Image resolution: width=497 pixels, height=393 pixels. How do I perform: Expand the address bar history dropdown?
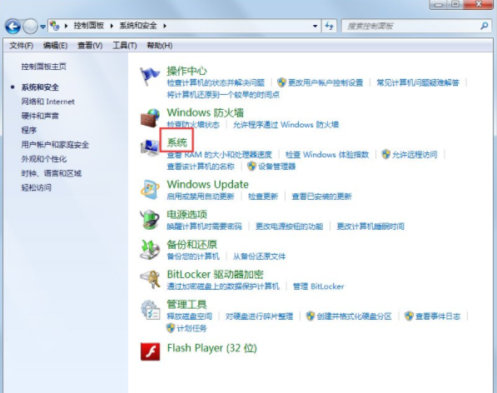[315, 26]
